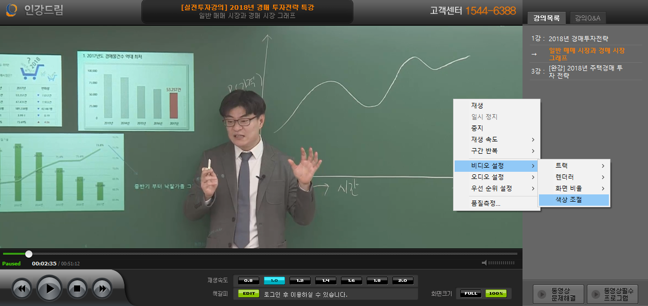Viewport: 648px width, 306px height.
Task: Set playback speed to 0.8
Action: click(248, 280)
